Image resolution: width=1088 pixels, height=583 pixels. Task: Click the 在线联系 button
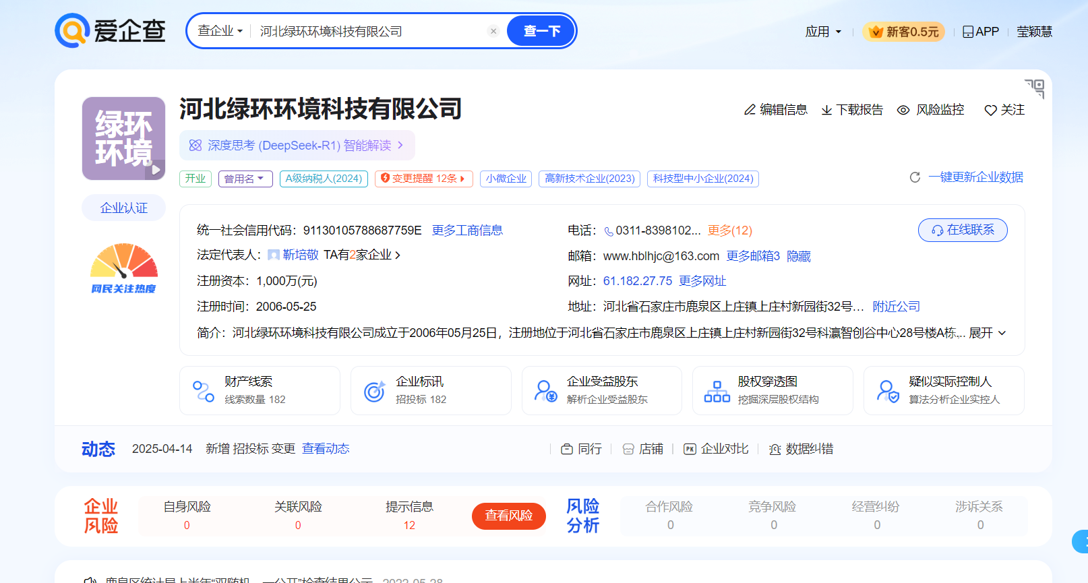[963, 230]
